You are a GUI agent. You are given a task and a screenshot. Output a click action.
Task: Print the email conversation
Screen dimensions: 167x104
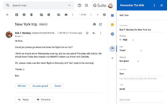(x=94, y=24)
